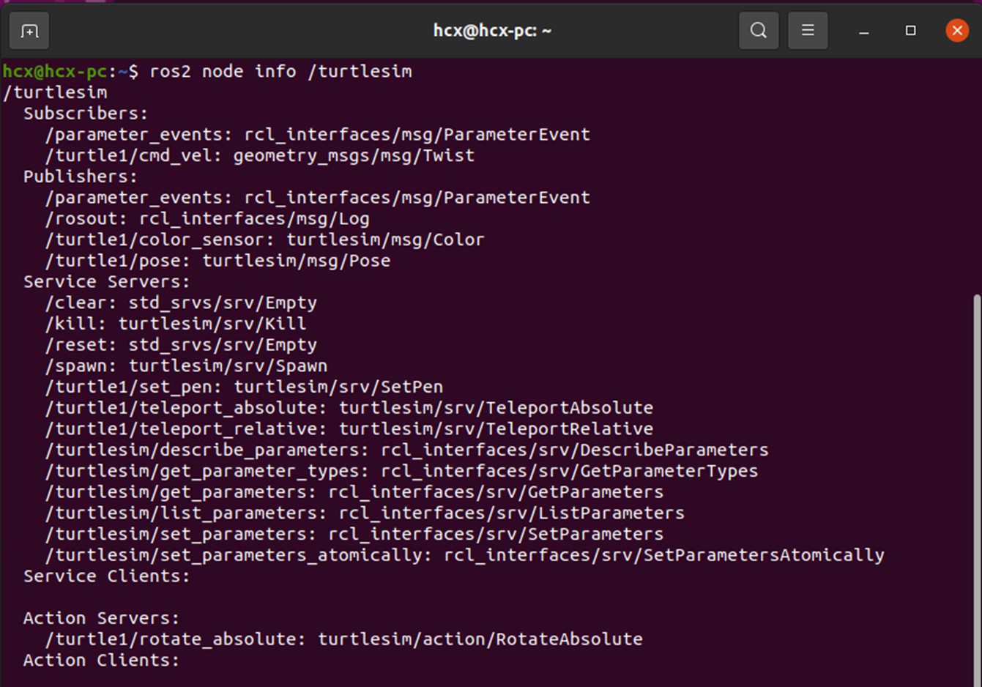Click the terminal vertical scrollbar handle
Image resolution: width=982 pixels, height=687 pixels.
click(x=976, y=483)
